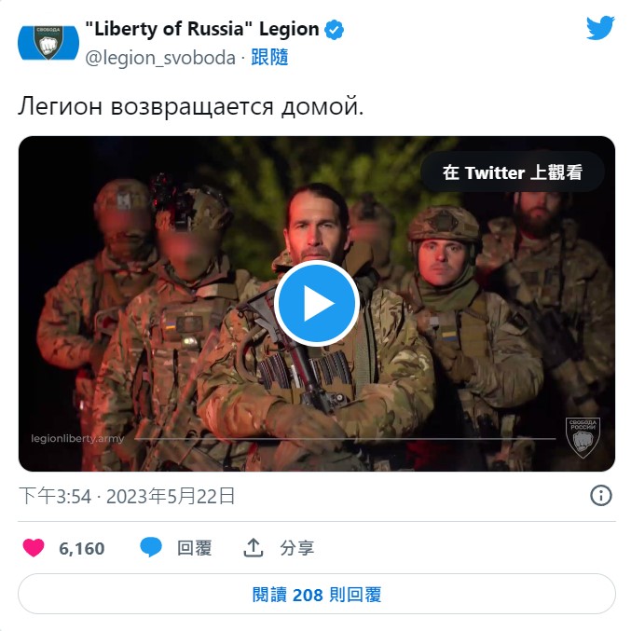Open the @legion_svoboda handle
This screenshot has height=631, width=631.
click(x=160, y=58)
